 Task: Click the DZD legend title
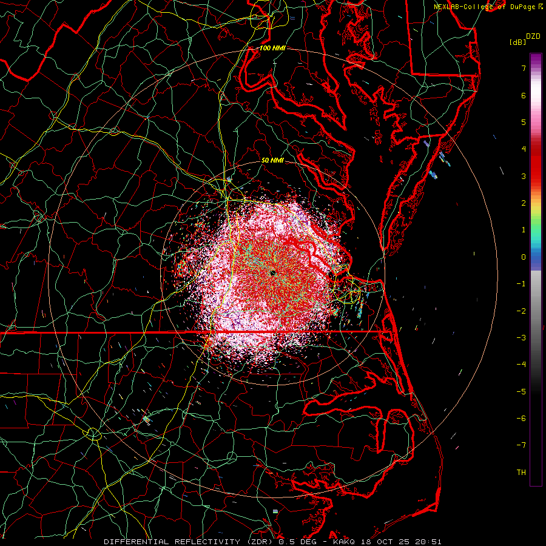pyautogui.click(x=533, y=36)
